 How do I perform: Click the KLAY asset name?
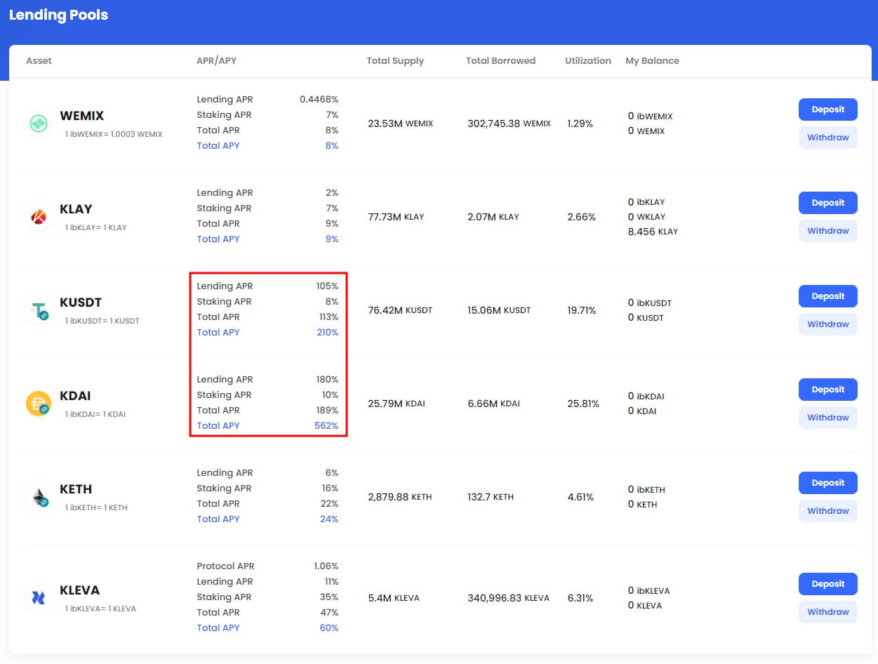pyautogui.click(x=77, y=209)
